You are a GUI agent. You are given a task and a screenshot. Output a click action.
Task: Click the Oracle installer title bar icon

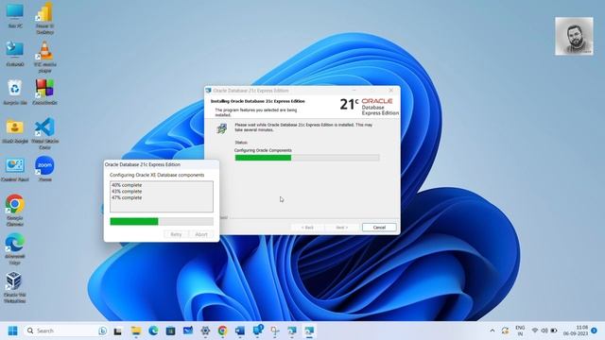pyautogui.click(x=209, y=91)
